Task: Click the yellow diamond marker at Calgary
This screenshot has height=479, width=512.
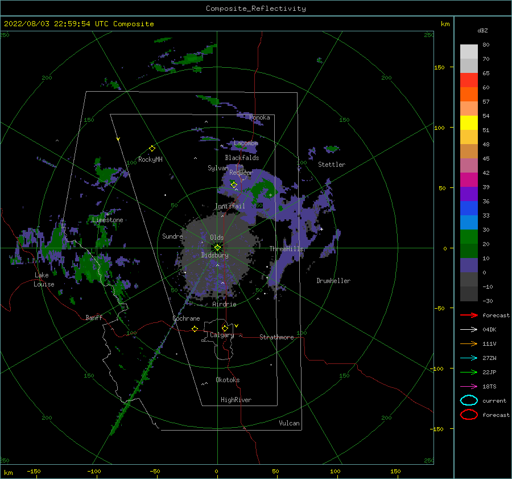Action: coord(225,328)
